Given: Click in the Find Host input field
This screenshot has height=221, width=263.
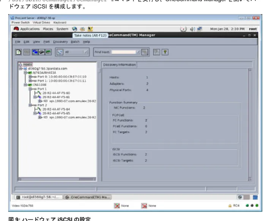Looking at the screenshot, I should pyautogui.click(x=124, y=52).
